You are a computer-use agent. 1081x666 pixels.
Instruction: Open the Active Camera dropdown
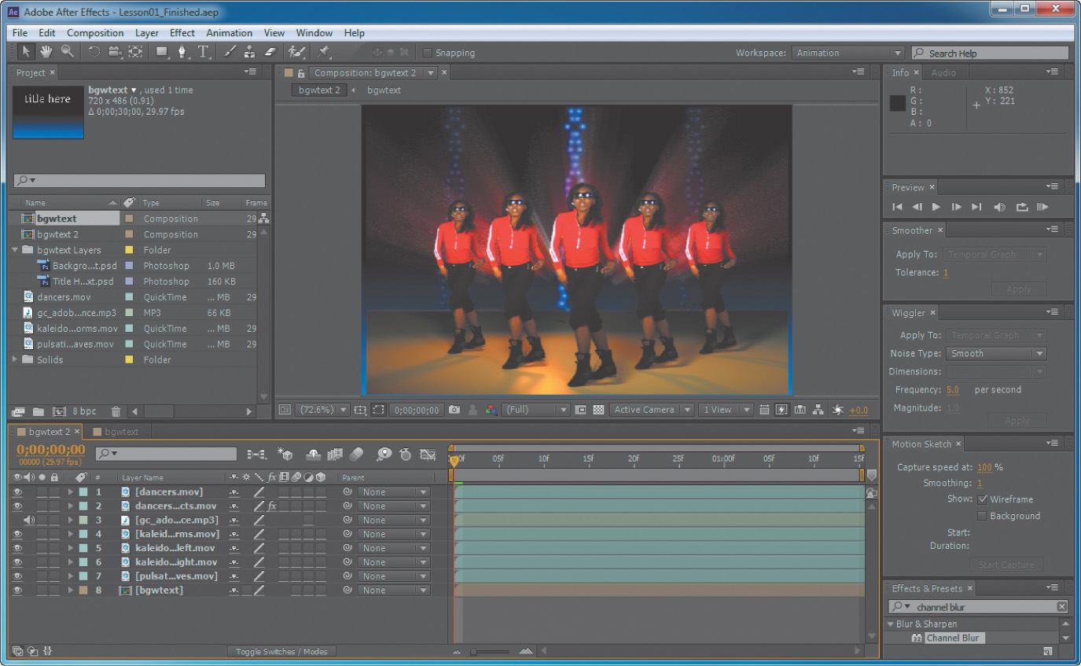(x=653, y=410)
